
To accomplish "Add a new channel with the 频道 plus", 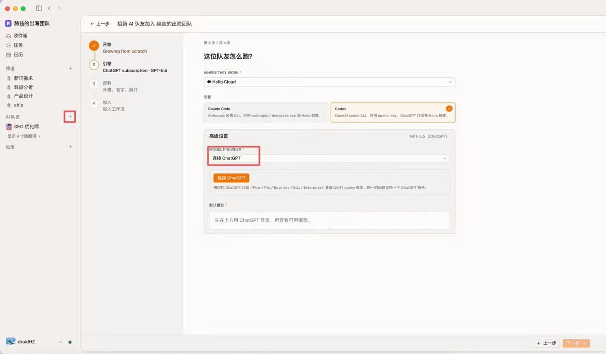I will coord(70,68).
